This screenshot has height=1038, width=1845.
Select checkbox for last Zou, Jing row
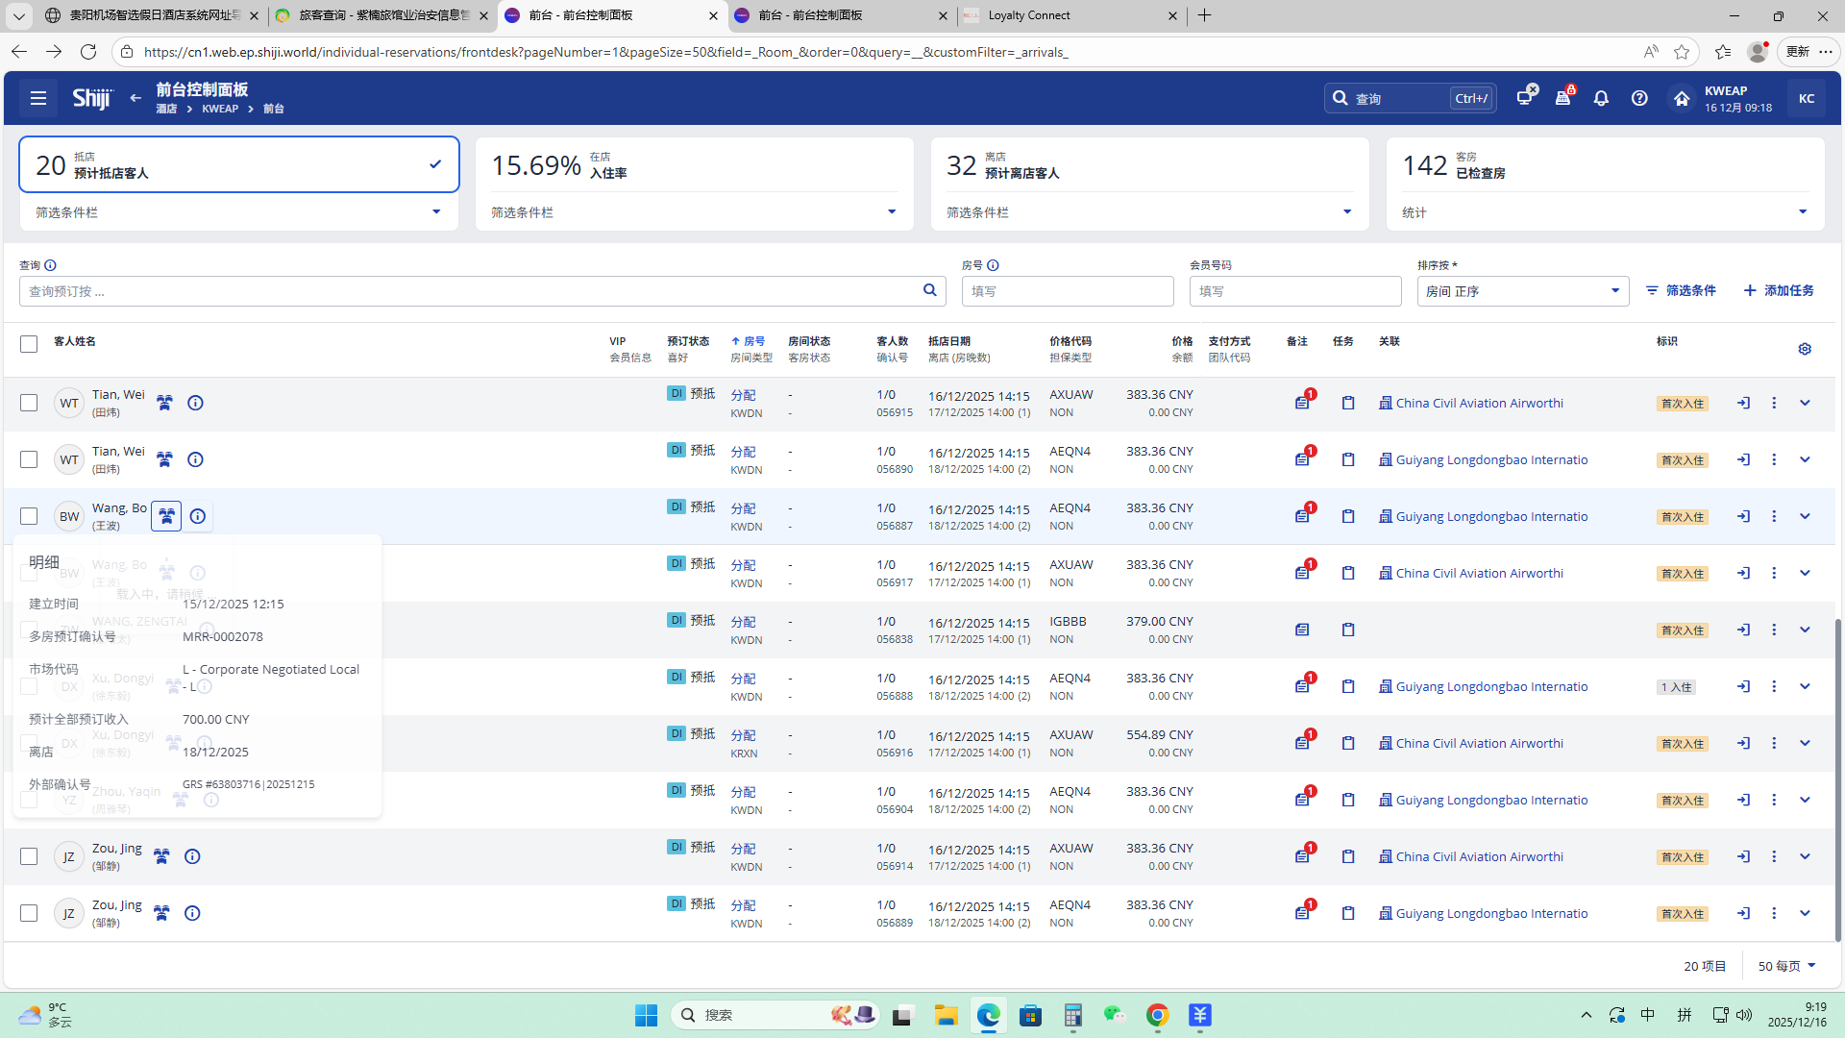(x=29, y=914)
